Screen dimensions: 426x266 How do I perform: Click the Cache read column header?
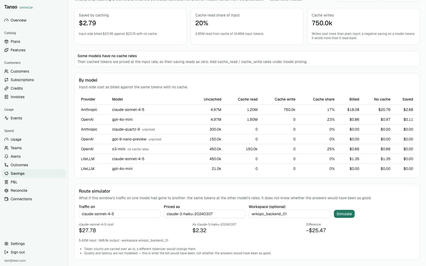pos(248,99)
